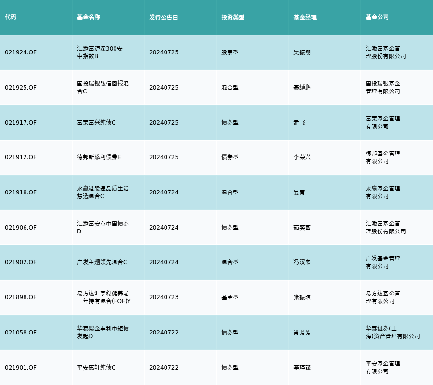This screenshot has width=433, height=385.
Task: Select fund code 021917.OF
Action: coord(20,123)
